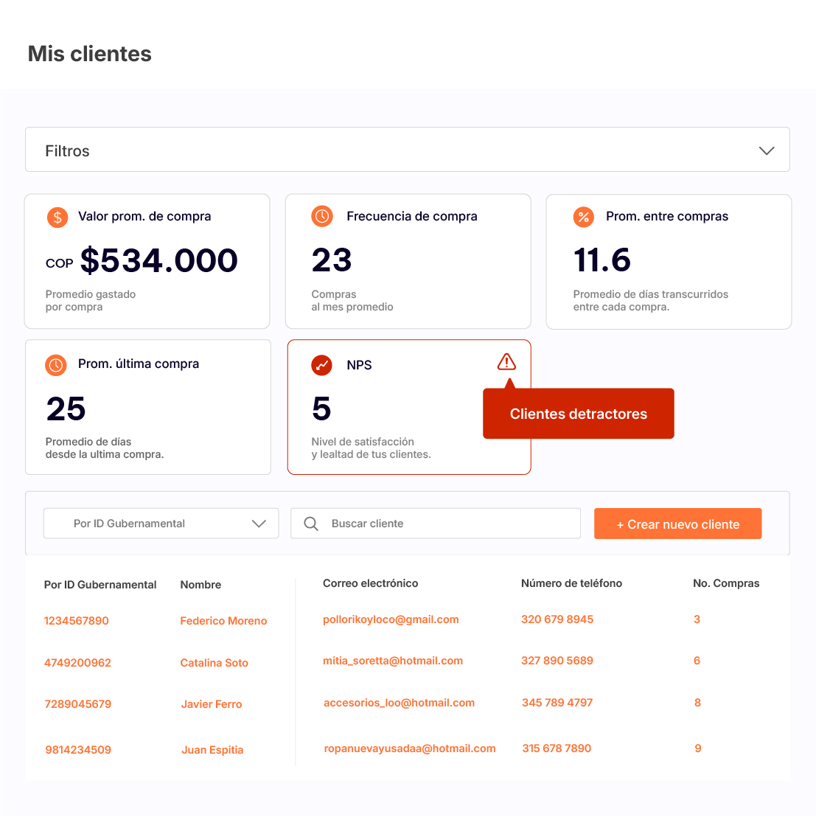
Task: Open customer ID 7289045679
Action: pos(78,704)
